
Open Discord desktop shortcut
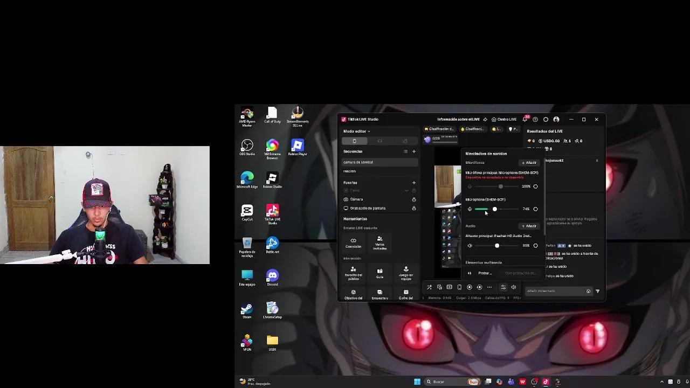click(272, 278)
